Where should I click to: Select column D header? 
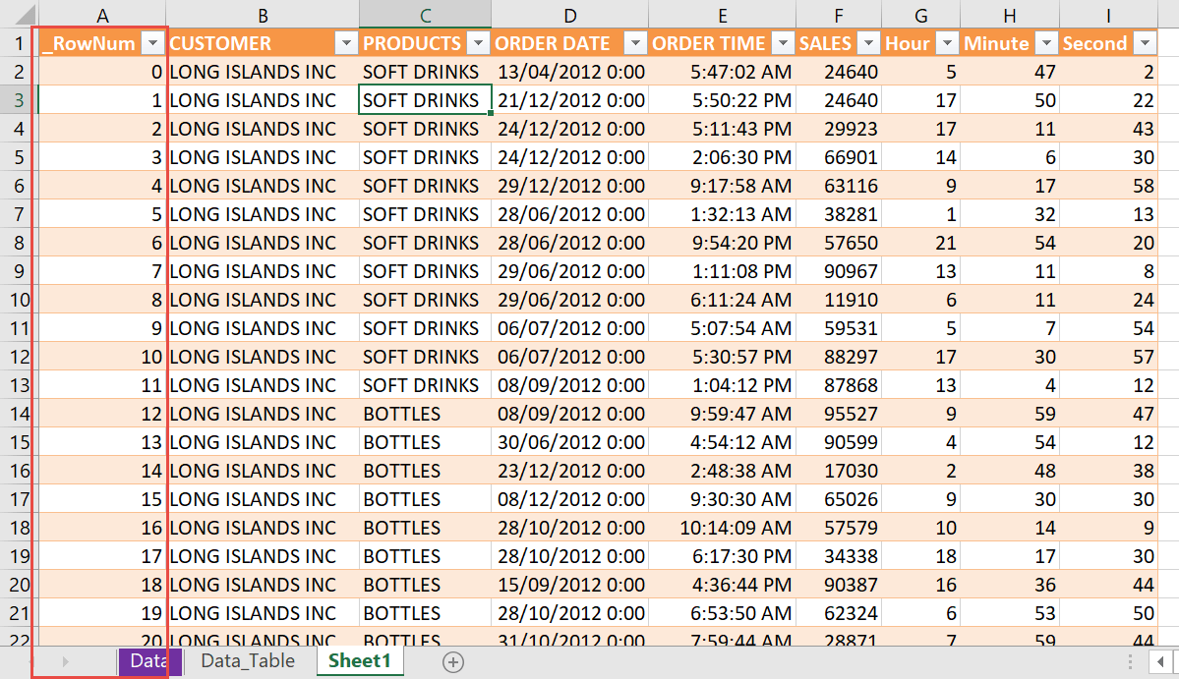tap(570, 15)
